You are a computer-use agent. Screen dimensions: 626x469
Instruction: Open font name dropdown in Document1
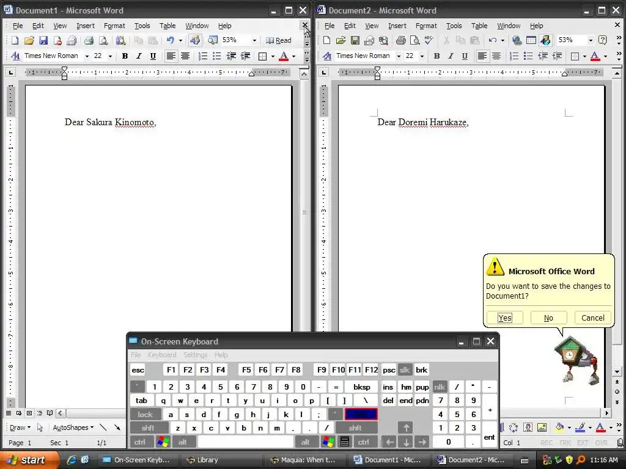(87, 56)
